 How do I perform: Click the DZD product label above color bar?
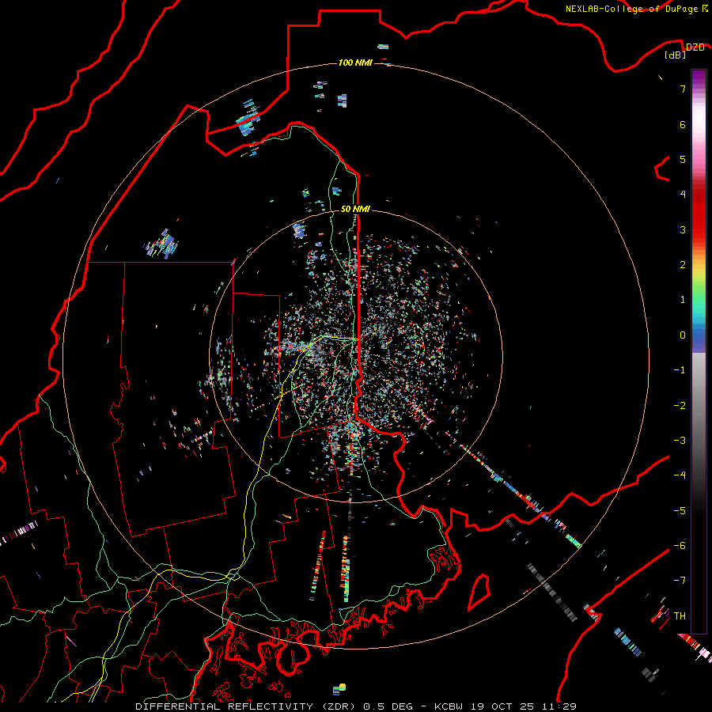pyautogui.click(x=695, y=47)
